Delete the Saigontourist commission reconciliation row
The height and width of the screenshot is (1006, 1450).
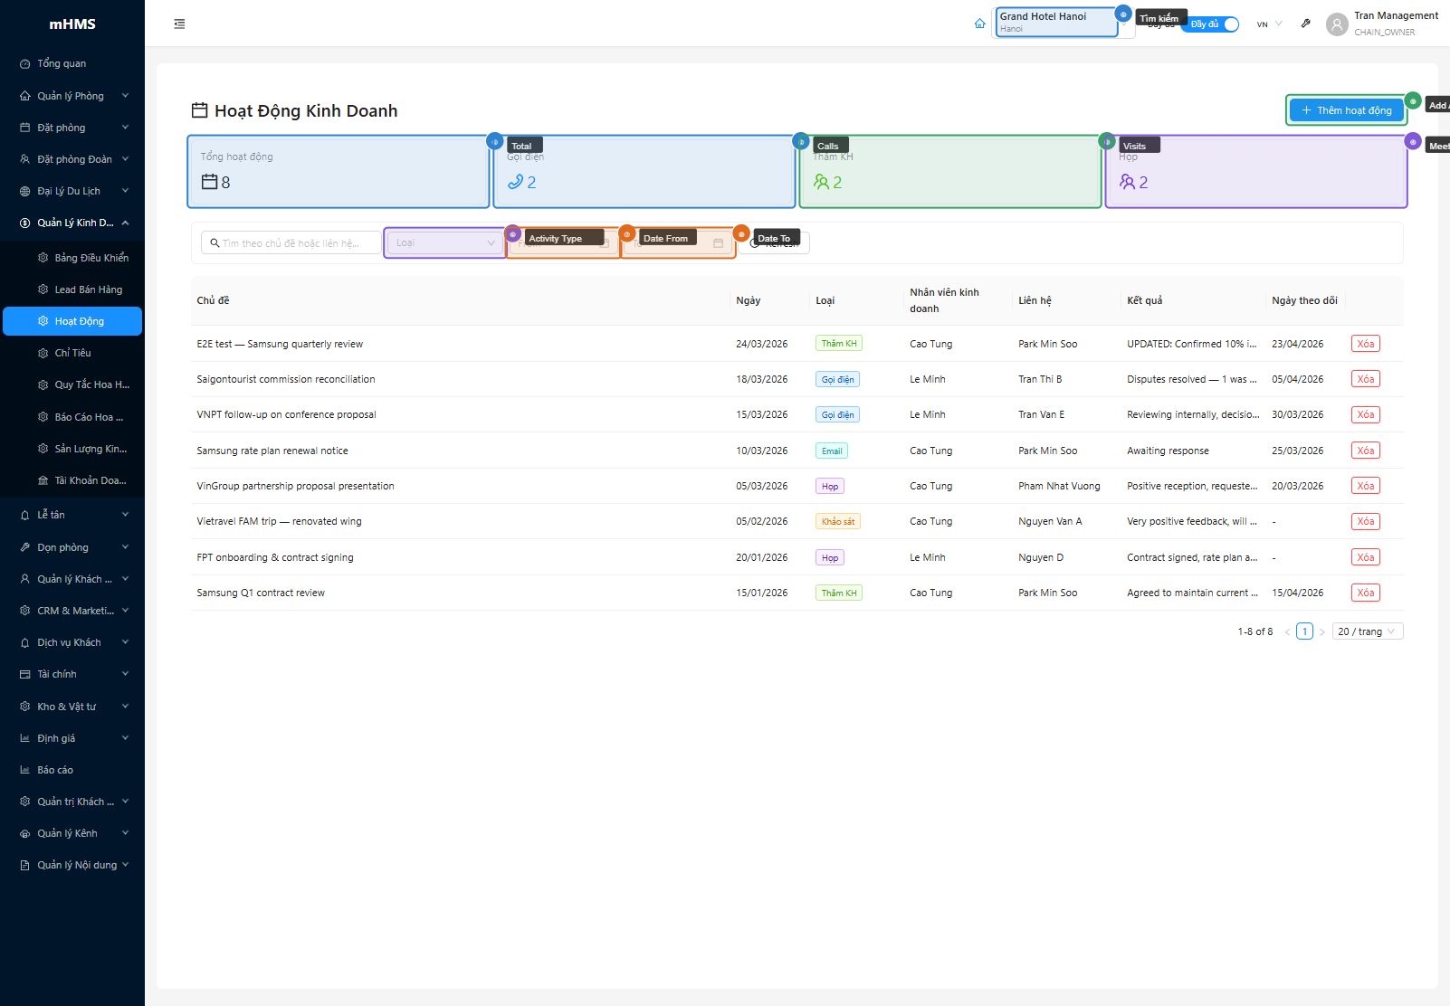coord(1365,379)
